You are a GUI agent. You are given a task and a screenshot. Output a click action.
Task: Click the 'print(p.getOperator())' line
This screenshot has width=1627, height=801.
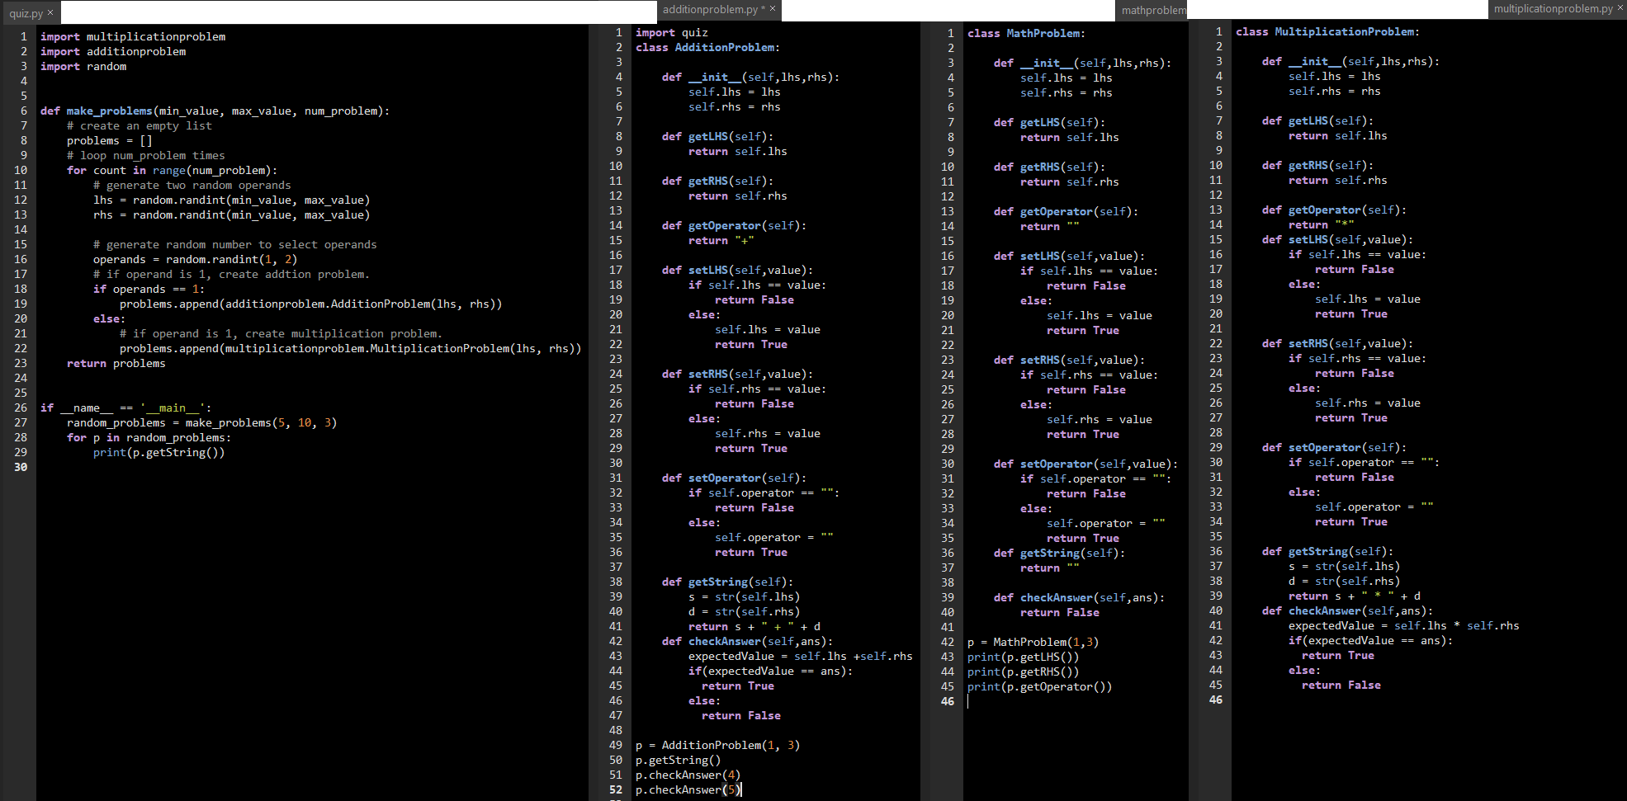[x=1040, y=686]
